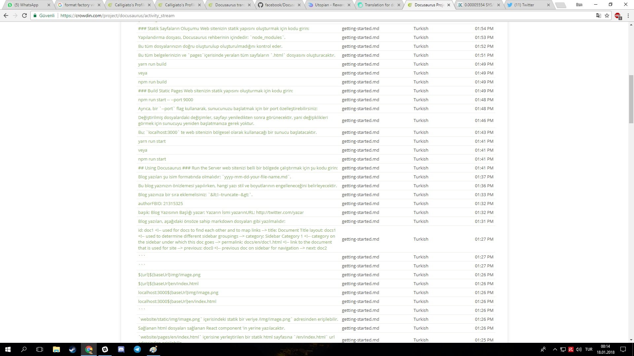The image size is (634, 356).
Task: Click the page vertical scrollbar thumb
Action: pos(631,99)
